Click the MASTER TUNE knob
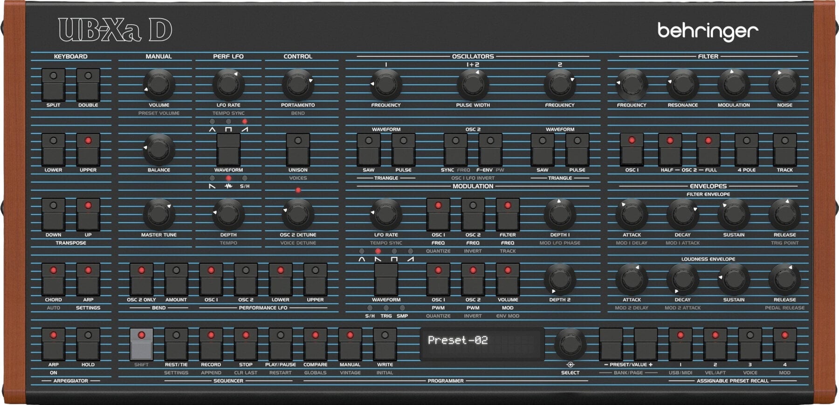This screenshot has width=839, height=405. pos(159,214)
